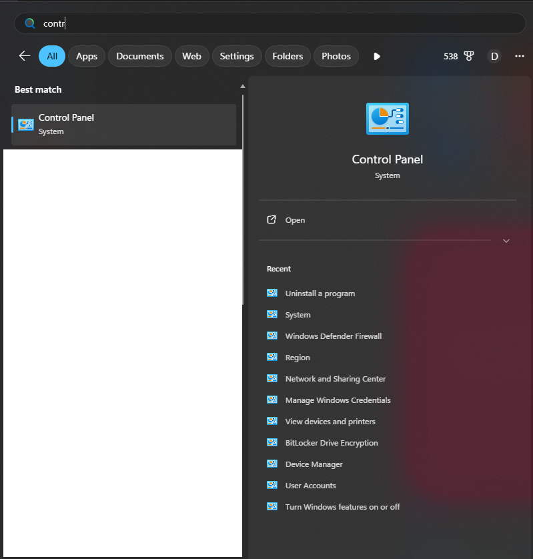Open the D profile avatar

point(494,56)
